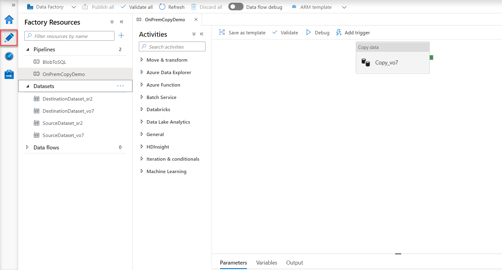Expand the Azure Function category
The image size is (502, 270).
142,85
